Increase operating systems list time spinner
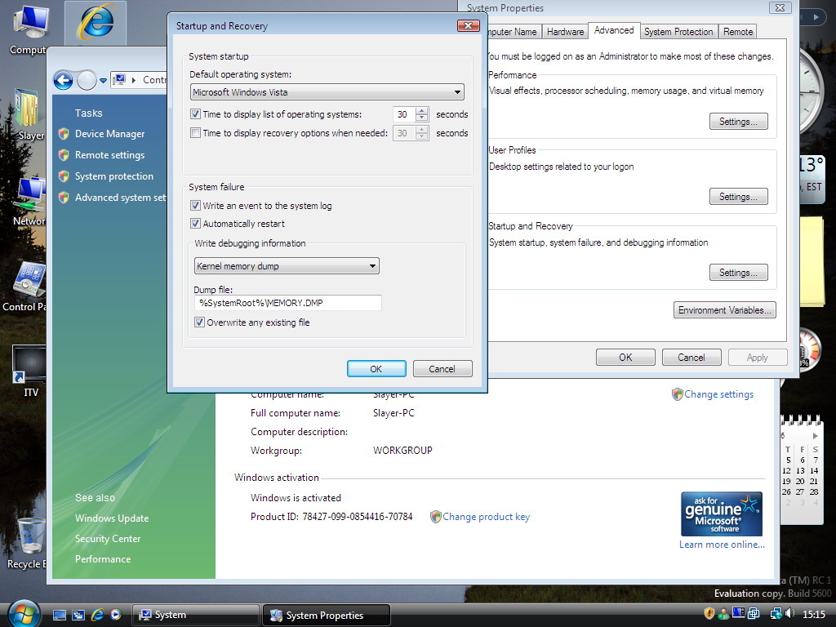 [x=422, y=110]
